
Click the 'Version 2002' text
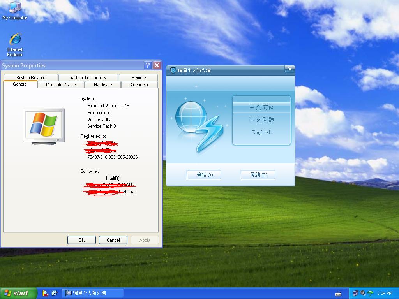(99, 119)
